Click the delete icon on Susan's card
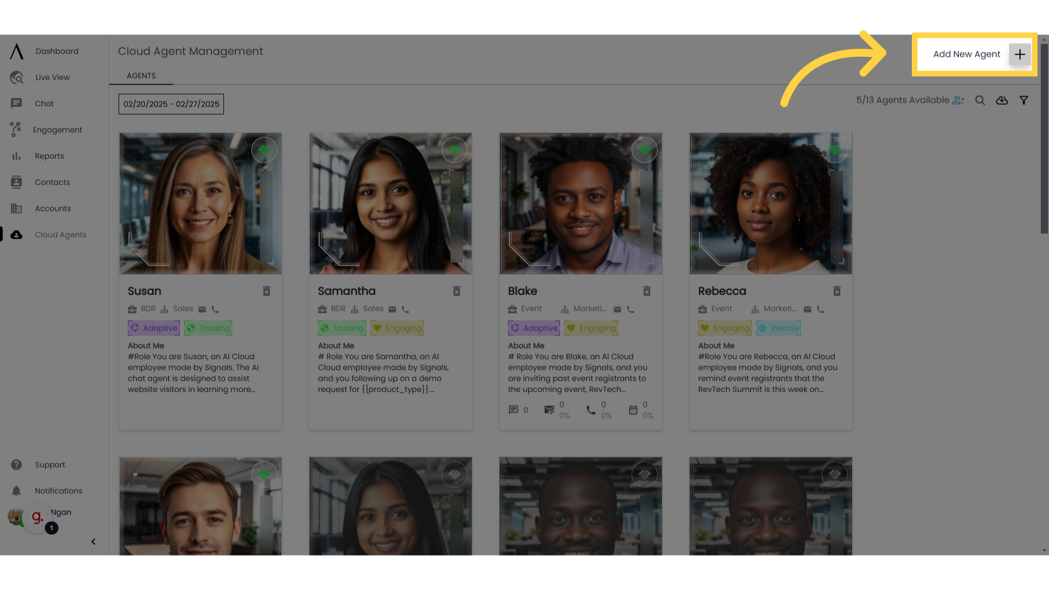 click(266, 290)
